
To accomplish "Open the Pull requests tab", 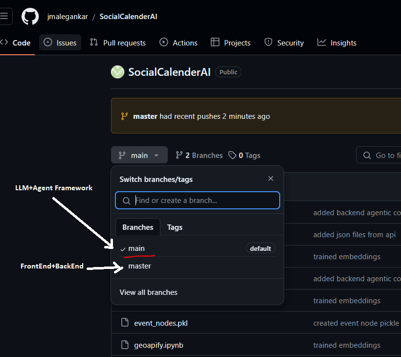I will pos(118,43).
